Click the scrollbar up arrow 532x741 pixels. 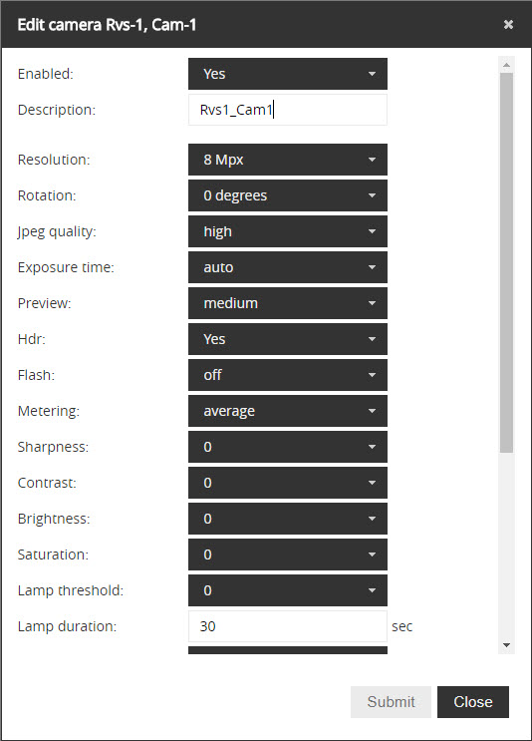506,65
